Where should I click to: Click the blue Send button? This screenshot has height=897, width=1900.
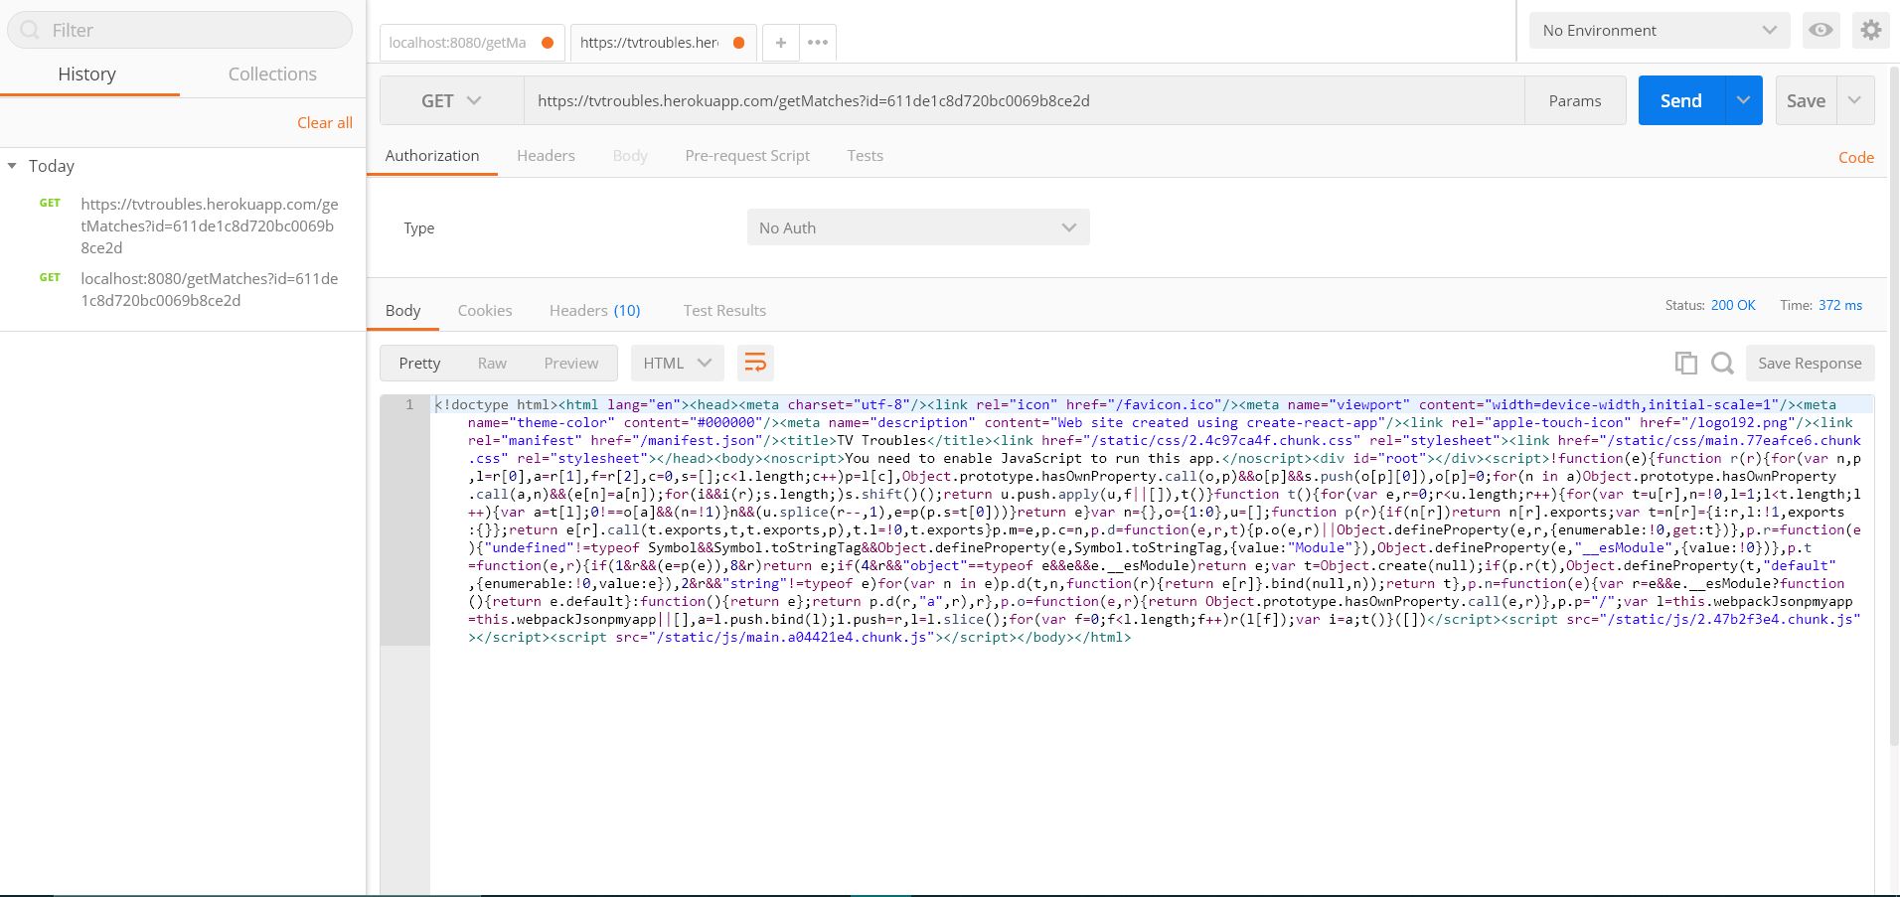click(x=1681, y=100)
